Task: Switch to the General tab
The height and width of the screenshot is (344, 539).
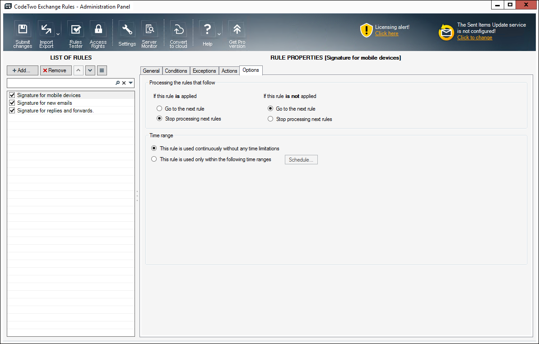Action: coord(151,71)
